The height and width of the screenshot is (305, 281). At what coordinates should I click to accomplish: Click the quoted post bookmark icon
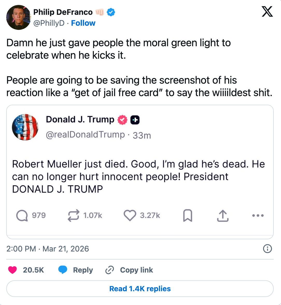click(188, 216)
